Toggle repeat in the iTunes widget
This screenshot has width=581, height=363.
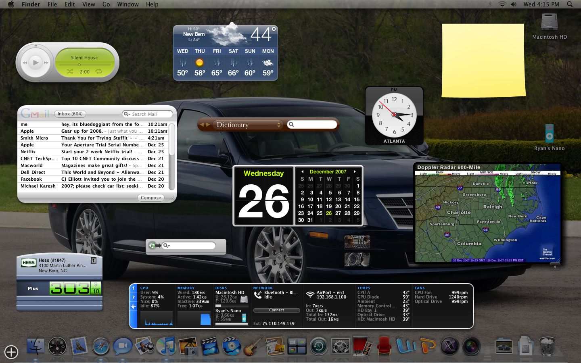(x=99, y=71)
